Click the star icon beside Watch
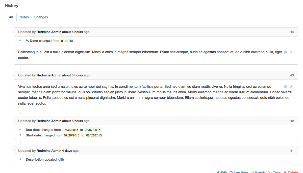Viewport: 303px width, 173px height. click(252, 172)
